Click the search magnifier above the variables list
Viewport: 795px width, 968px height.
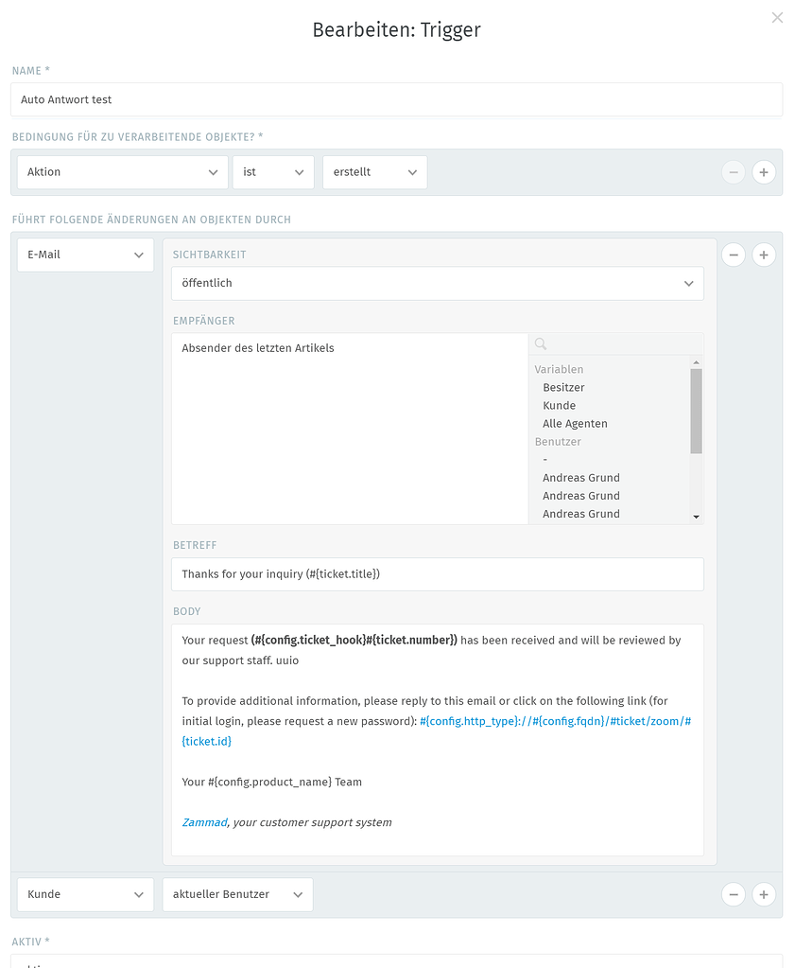(540, 343)
